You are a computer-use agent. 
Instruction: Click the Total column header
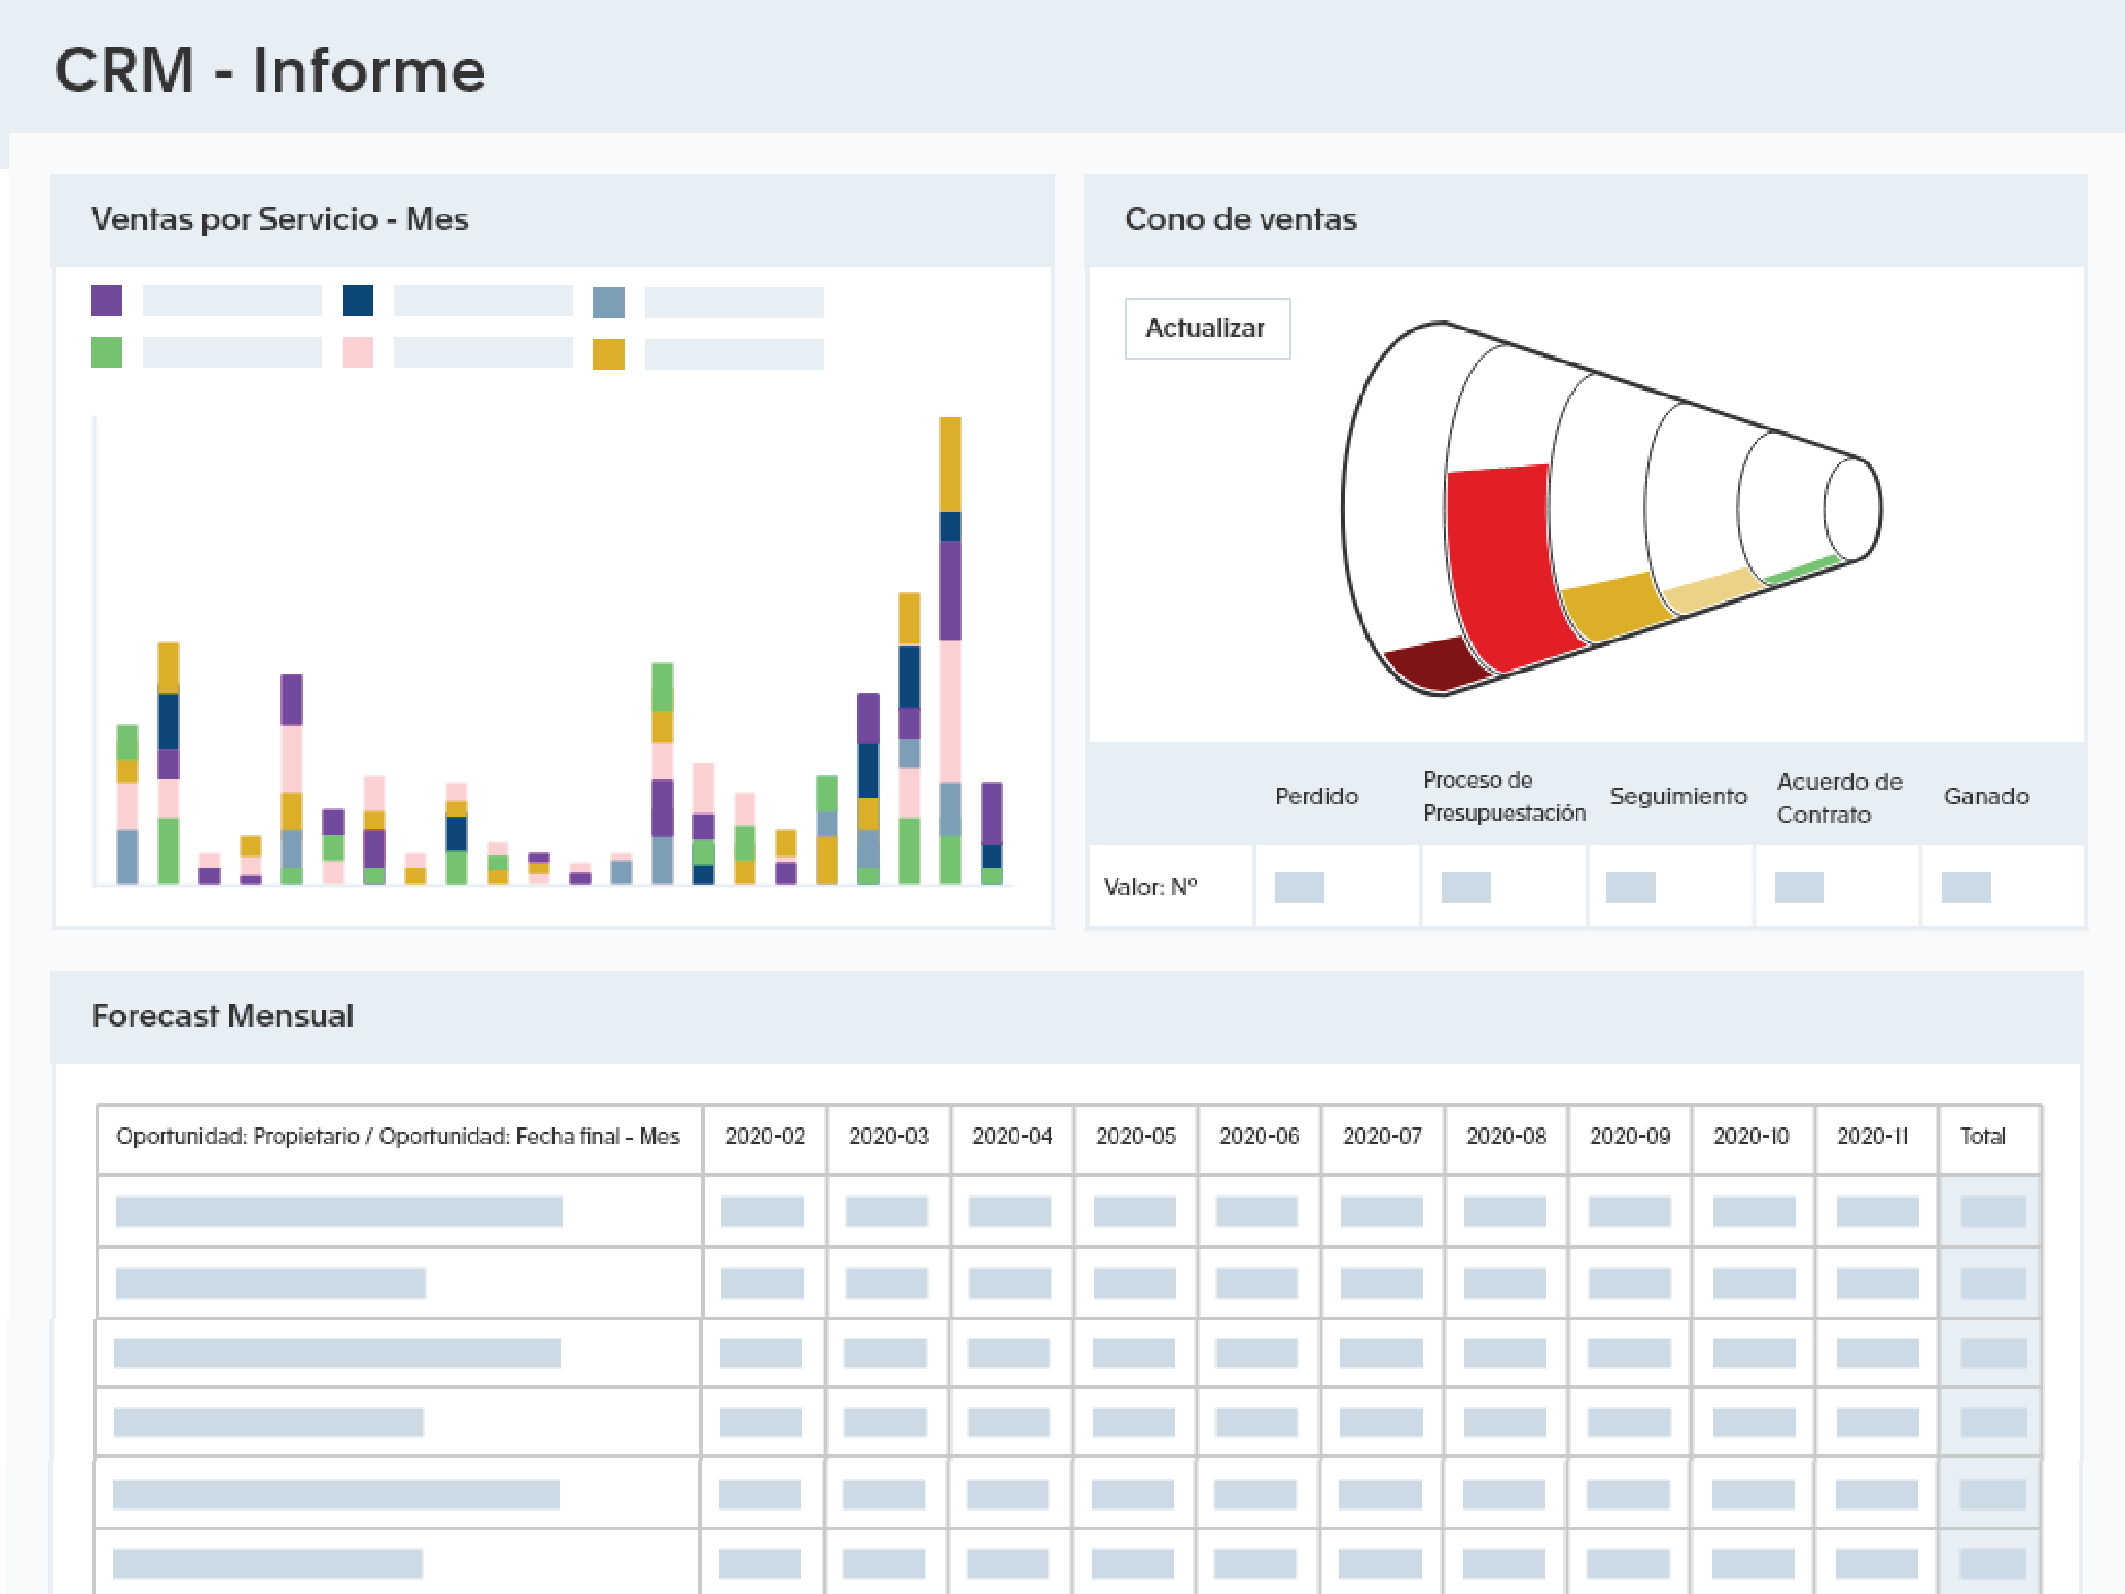click(x=1983, y=1137)
